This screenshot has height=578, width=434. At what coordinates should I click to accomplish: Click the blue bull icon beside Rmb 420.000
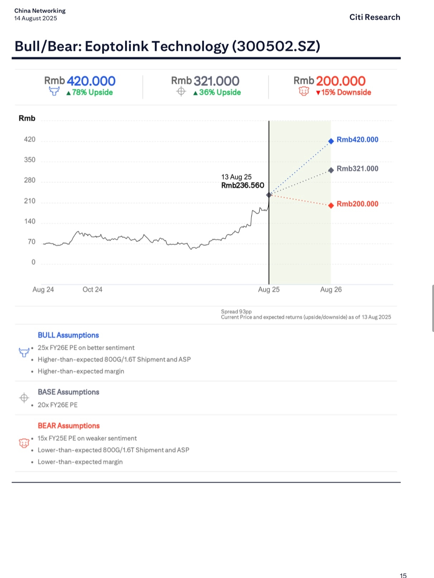click(54, 92)
